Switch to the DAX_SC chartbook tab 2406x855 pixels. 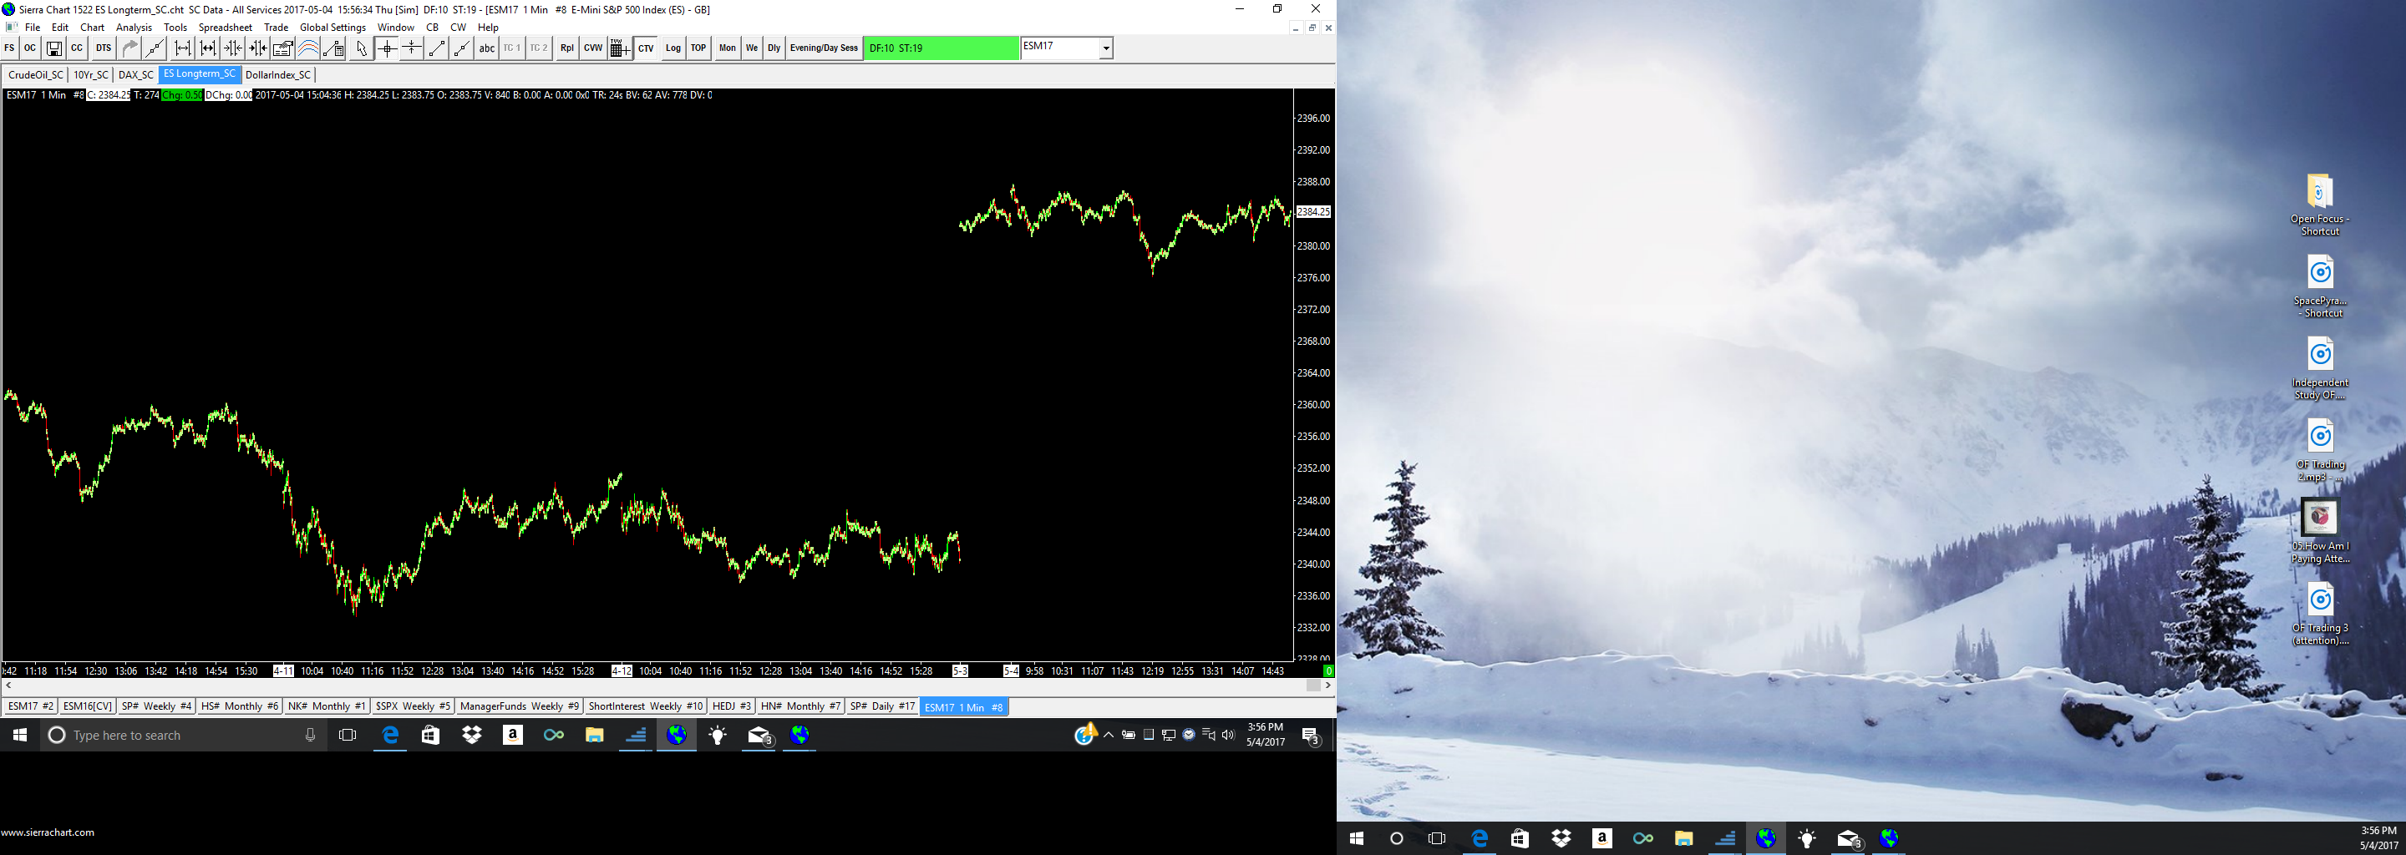(x=135, y=74)
